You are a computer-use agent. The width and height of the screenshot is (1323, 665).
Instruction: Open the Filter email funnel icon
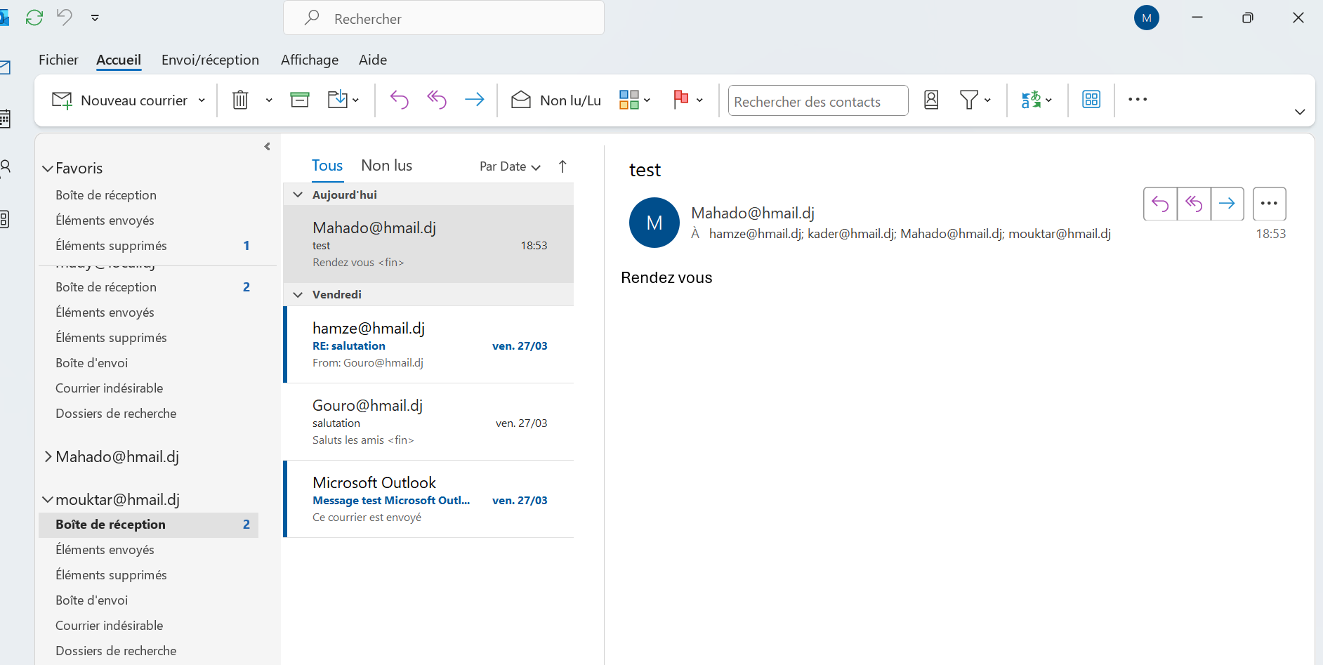(x=969, y=100)
